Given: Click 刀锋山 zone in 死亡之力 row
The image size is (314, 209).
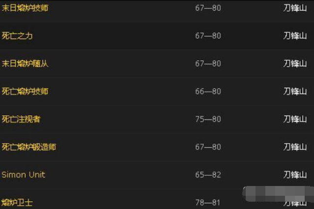Looking at the screenshot, I should tap(295, 36).
